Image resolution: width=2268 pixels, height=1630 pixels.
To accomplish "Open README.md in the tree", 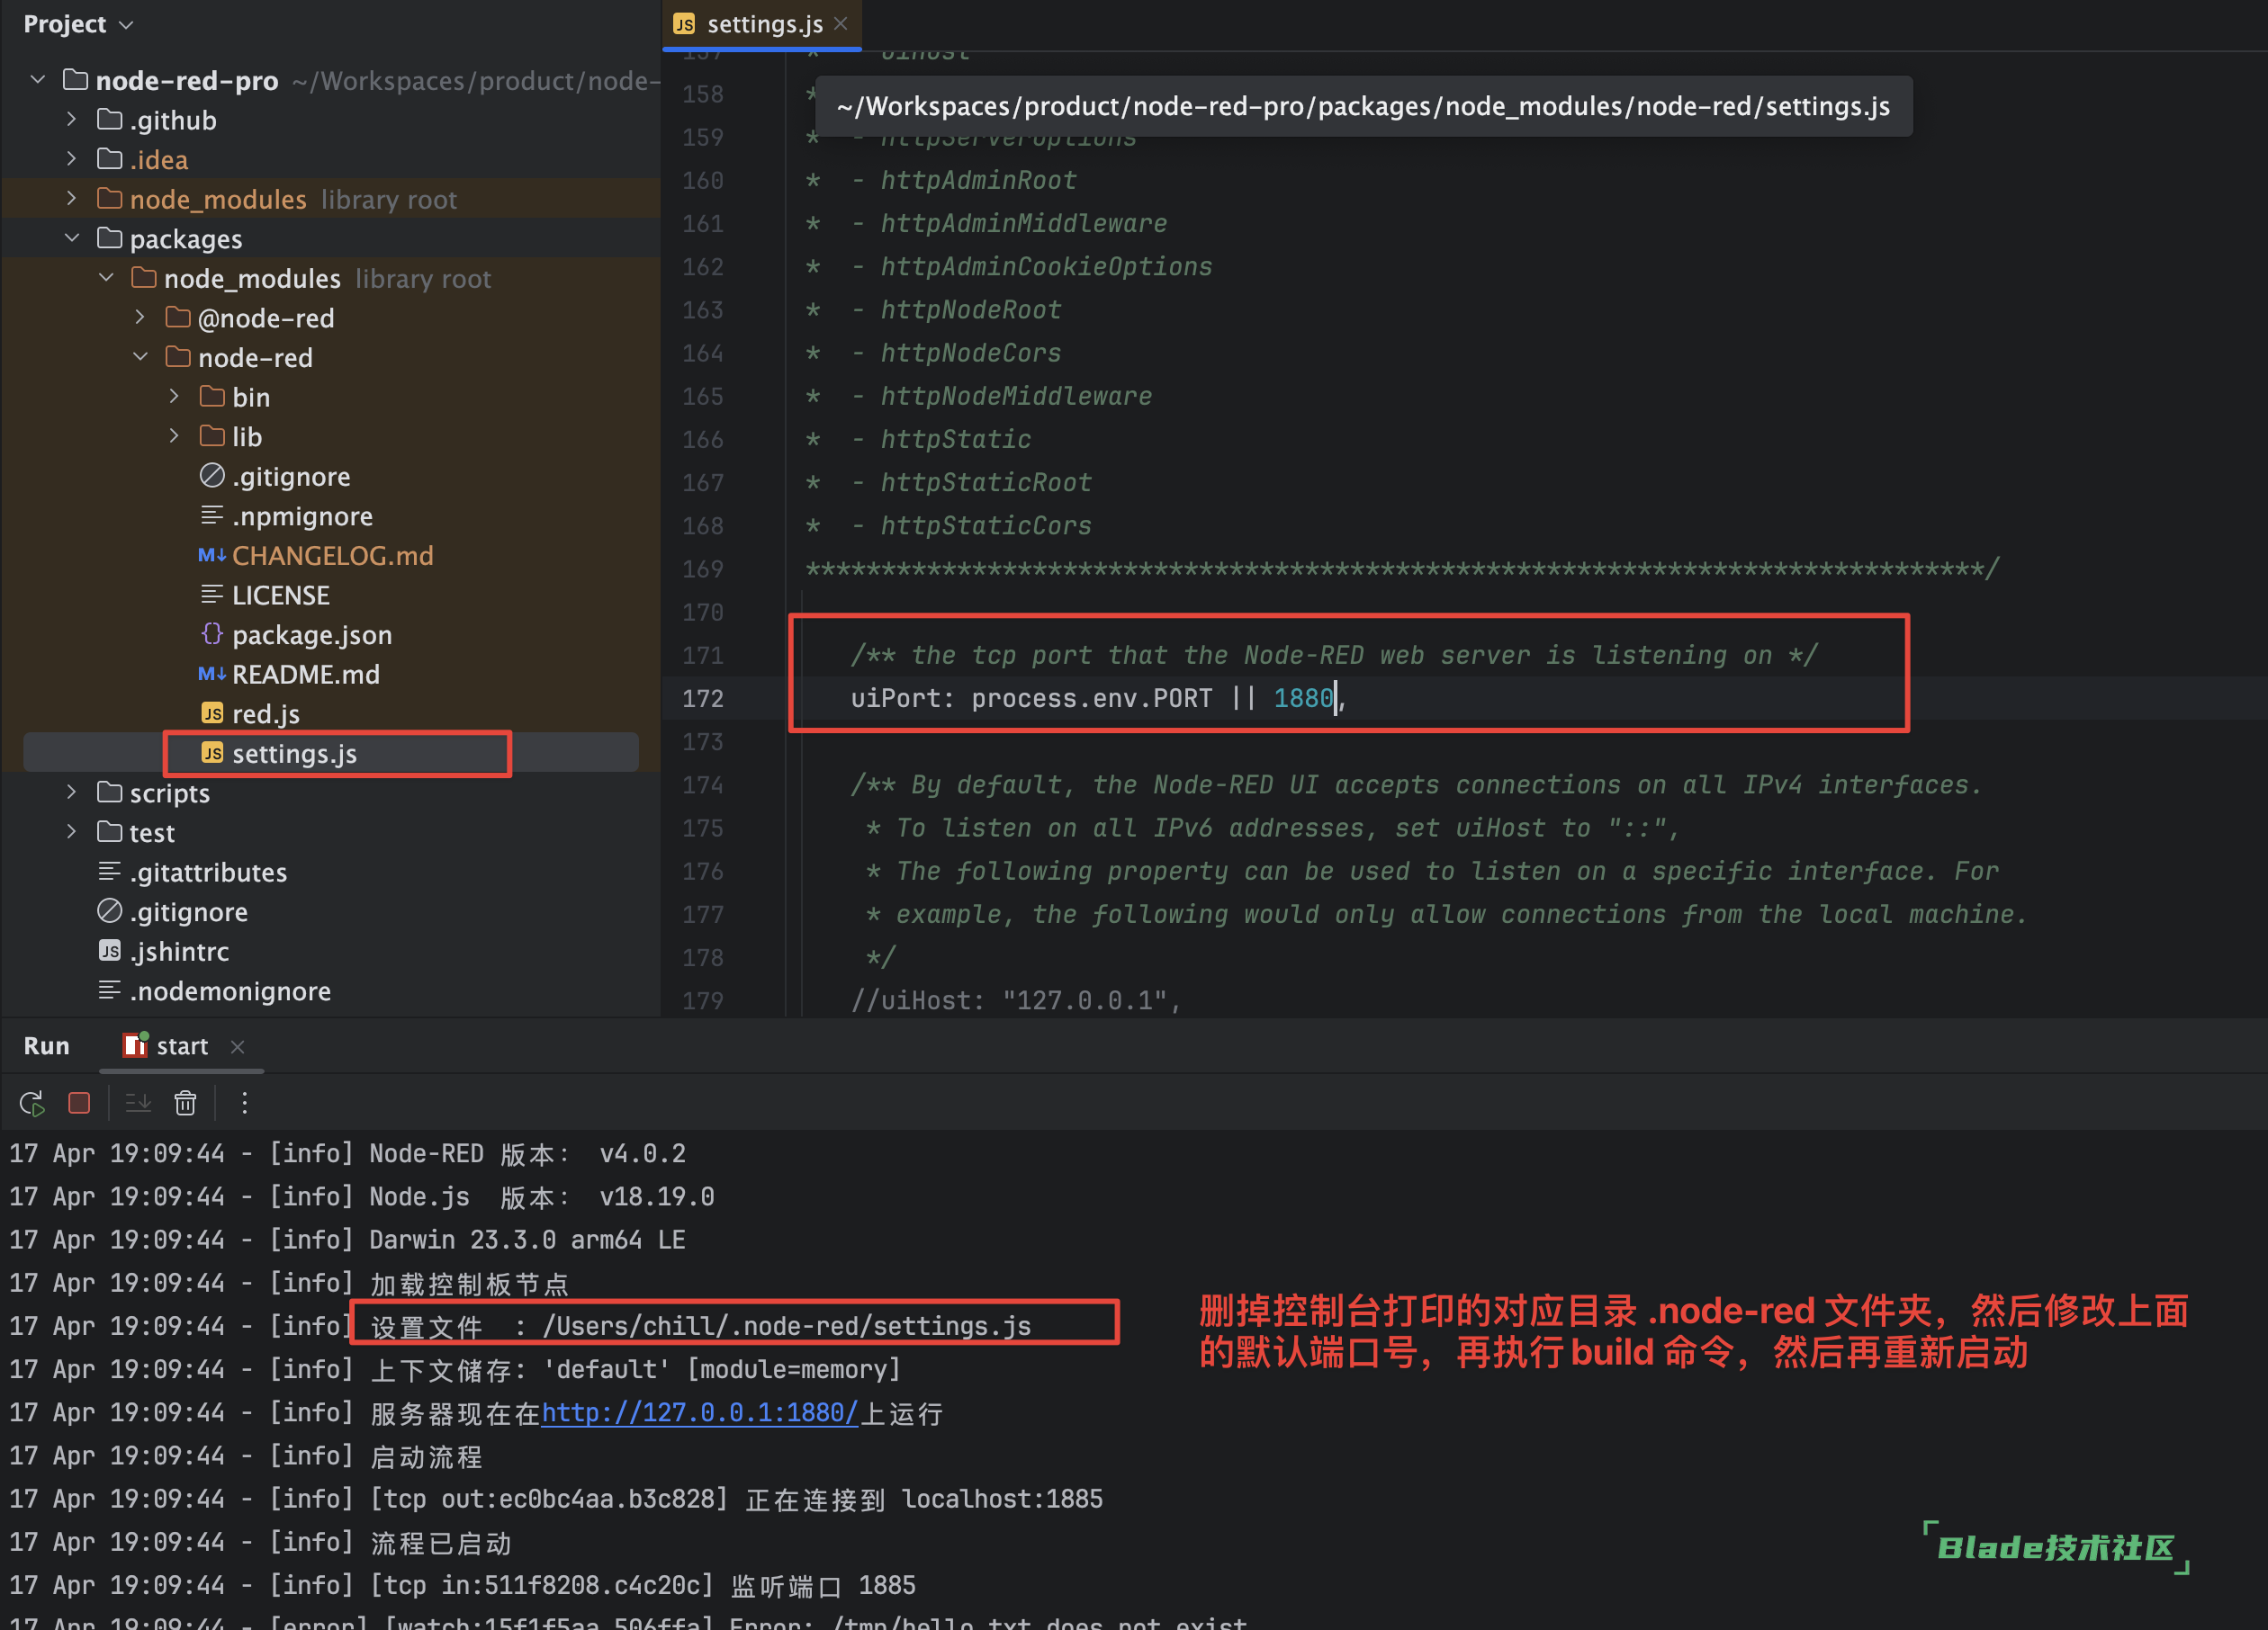I will click(x=305, y=675).
